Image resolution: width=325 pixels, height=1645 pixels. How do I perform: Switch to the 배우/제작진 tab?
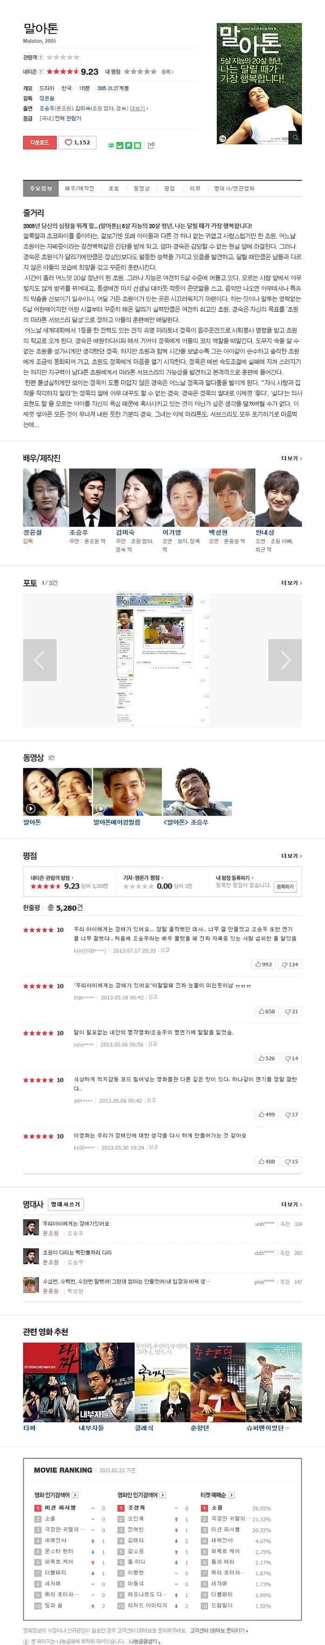coord(79,189)
